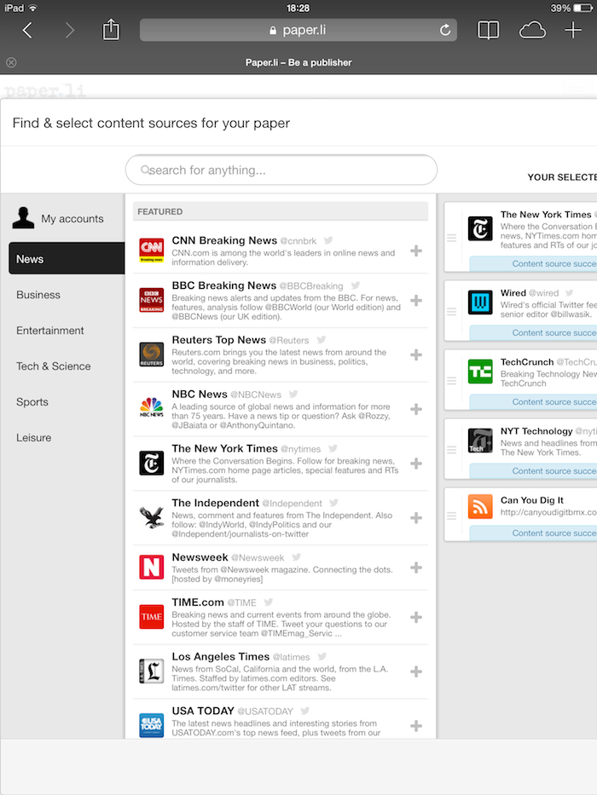The width and height of the screenshot is (597, 795).
Task: Open CNN Breaking News title
Action: pyautogui.click(x=224, y=240)
